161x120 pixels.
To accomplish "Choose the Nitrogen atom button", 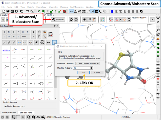I will [9, 32].
